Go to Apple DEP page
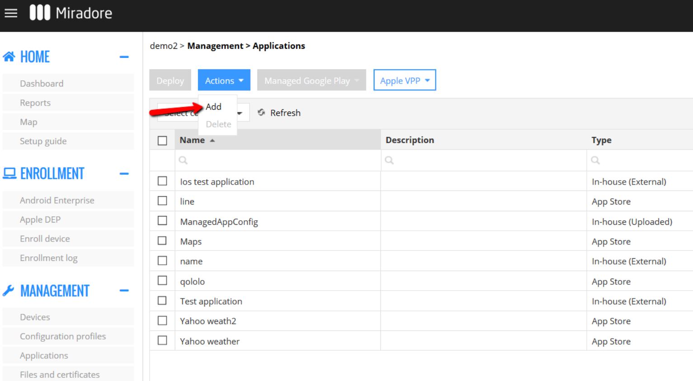 click(x=68, y=219)
